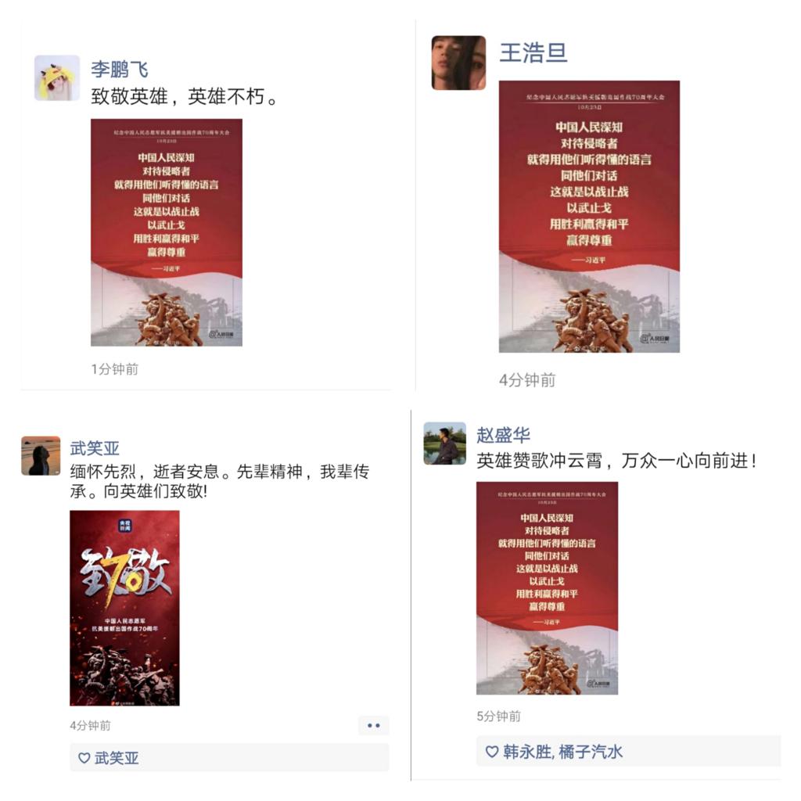Viewport: 801px width, 801px height.
Task: Click the heart icon beside 武笑亚 like
Action: tap(84, 757)
